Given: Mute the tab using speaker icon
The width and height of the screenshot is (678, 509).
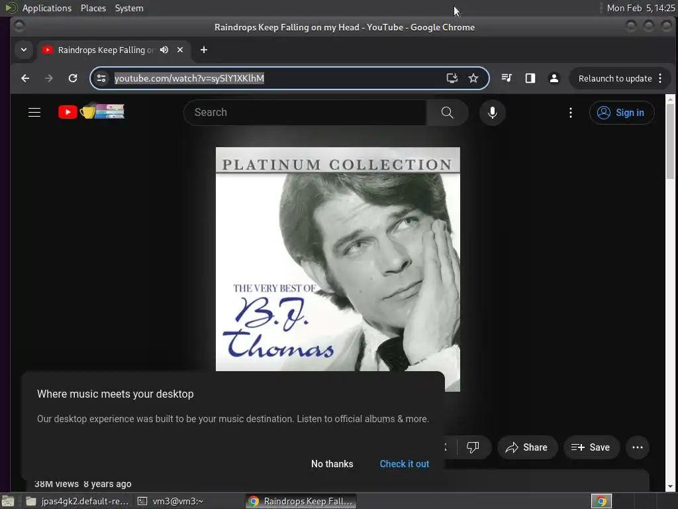Looking at the screenshot, I should pyautogui.click(x=164, y=50).
